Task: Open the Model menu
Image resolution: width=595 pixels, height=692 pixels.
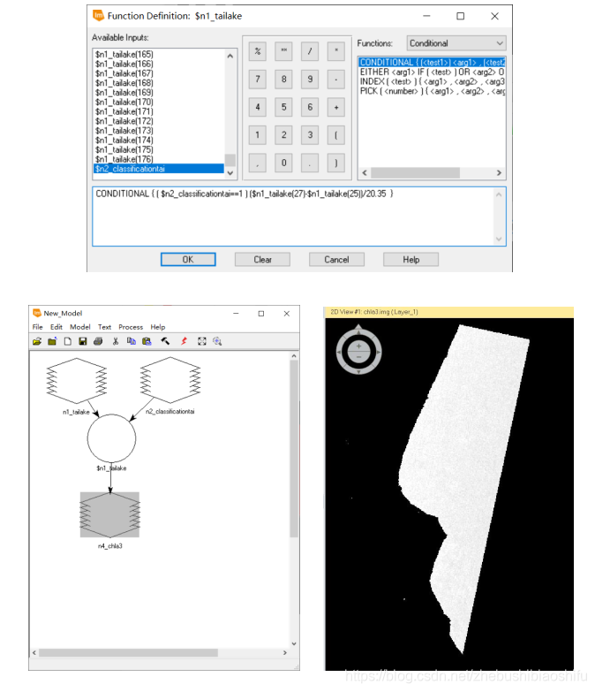Action: pos(79,327)
